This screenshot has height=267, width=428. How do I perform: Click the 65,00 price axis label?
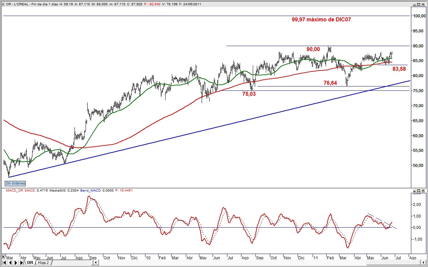[418, 120]
